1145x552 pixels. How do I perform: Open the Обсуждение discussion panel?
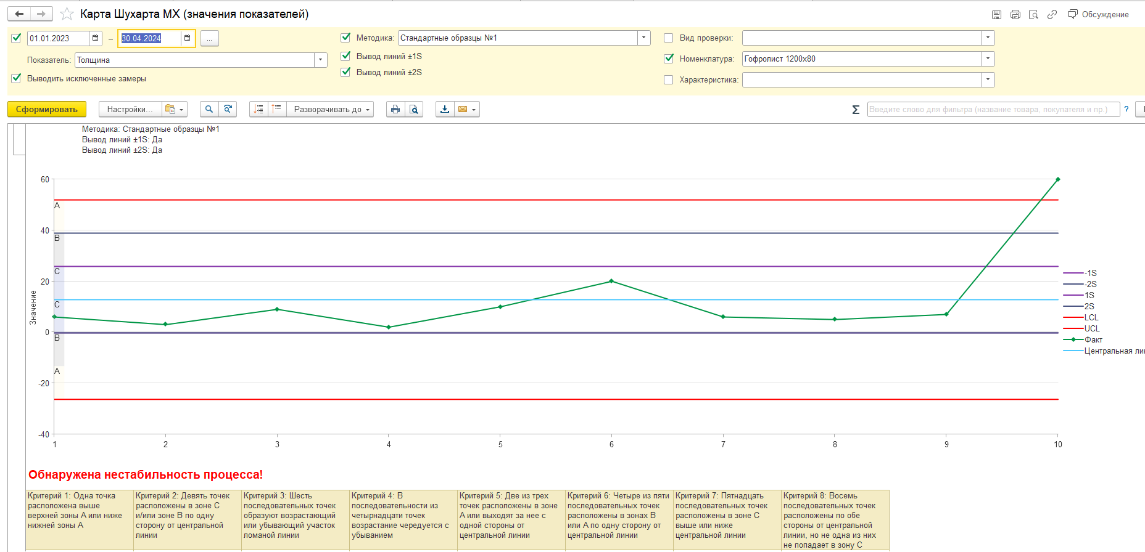1099,14
